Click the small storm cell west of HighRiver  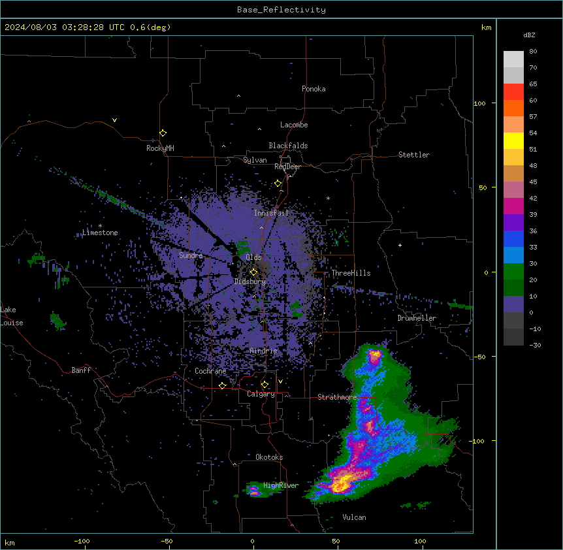coord(254,490)
